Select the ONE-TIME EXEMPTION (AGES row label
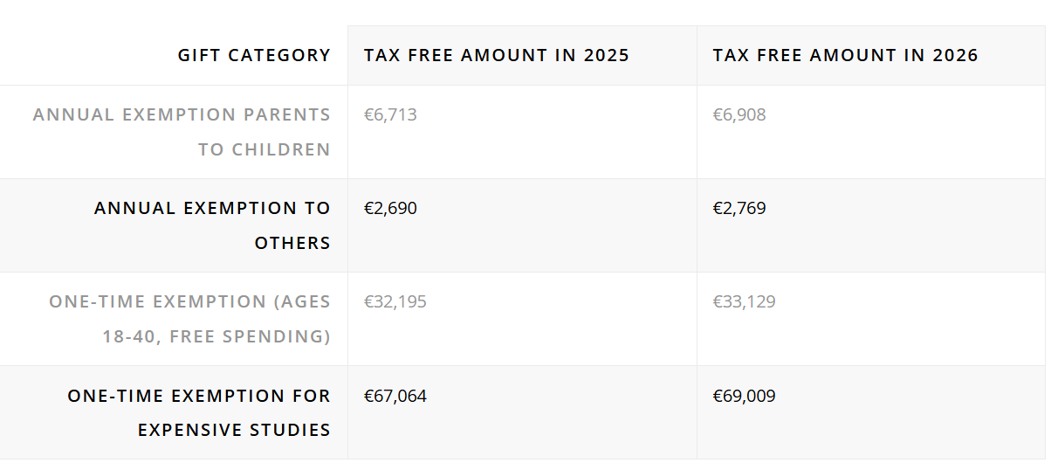 [189, 301]
